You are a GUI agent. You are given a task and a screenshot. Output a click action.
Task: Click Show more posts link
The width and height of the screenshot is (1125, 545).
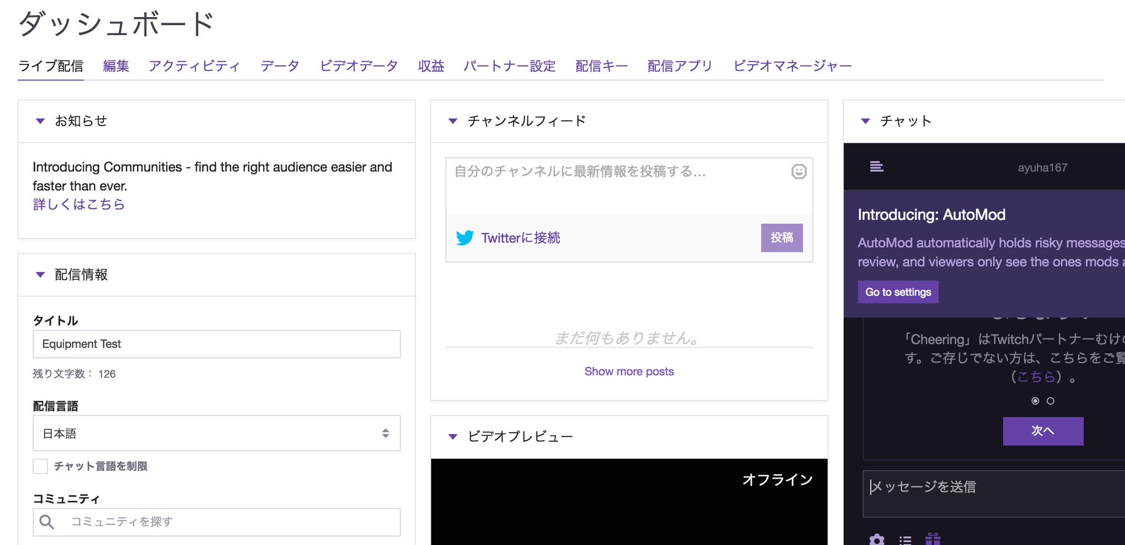[629, 372]
